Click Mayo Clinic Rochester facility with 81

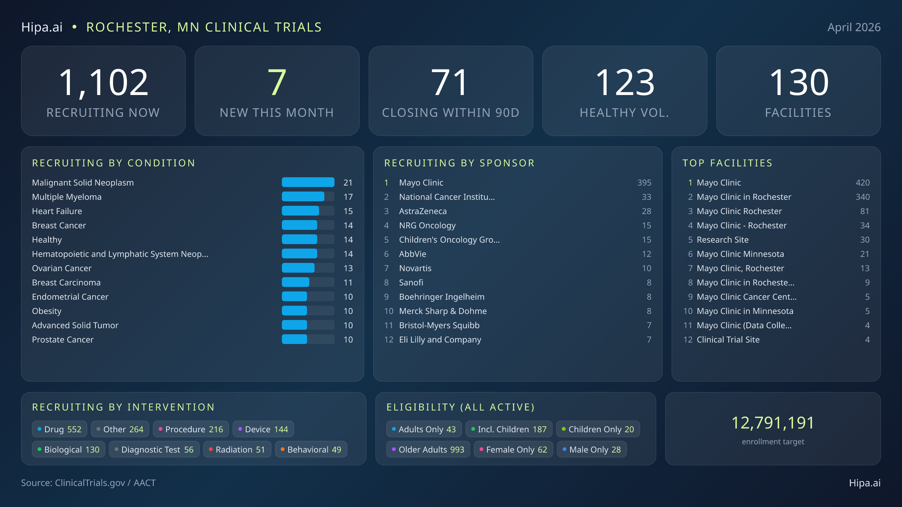click(776, 211)
